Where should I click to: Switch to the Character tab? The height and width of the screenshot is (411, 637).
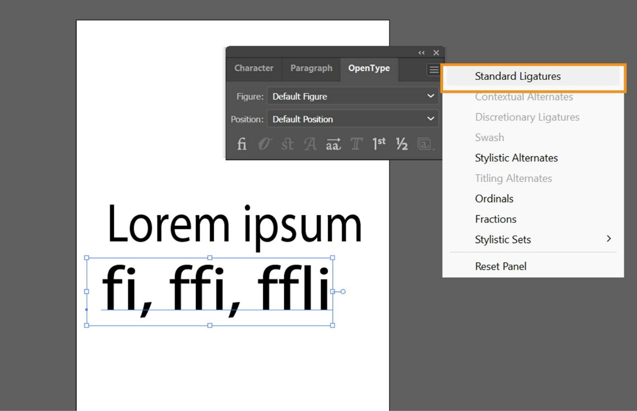pos(254,68)
